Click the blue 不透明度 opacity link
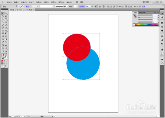165x118 pixels. 82,7
